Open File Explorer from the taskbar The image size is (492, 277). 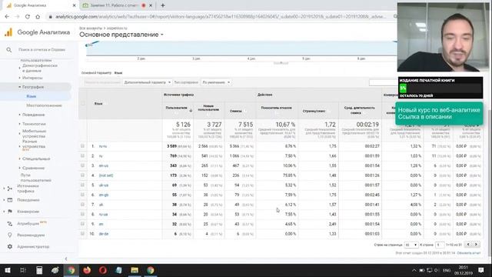(135, 270)
